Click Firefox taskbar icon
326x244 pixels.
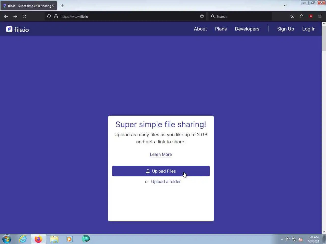(x=38, y=239)
